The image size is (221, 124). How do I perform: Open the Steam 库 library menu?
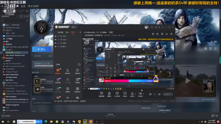pyautogui.click(x=17, y=6)
